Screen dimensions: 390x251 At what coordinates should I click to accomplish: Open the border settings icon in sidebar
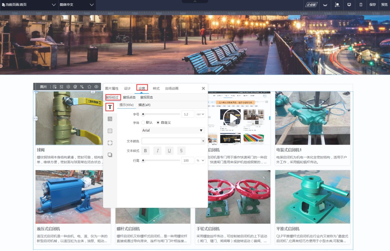(110, 131)
